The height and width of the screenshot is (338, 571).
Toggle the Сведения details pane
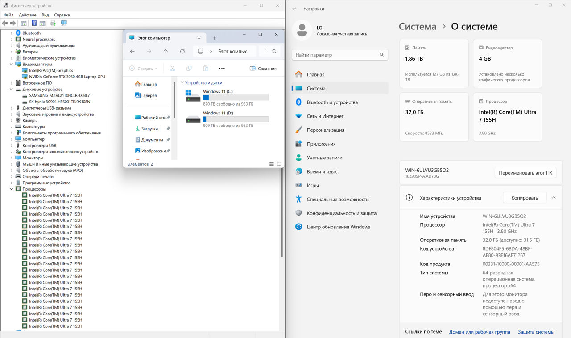coord(263,69)
